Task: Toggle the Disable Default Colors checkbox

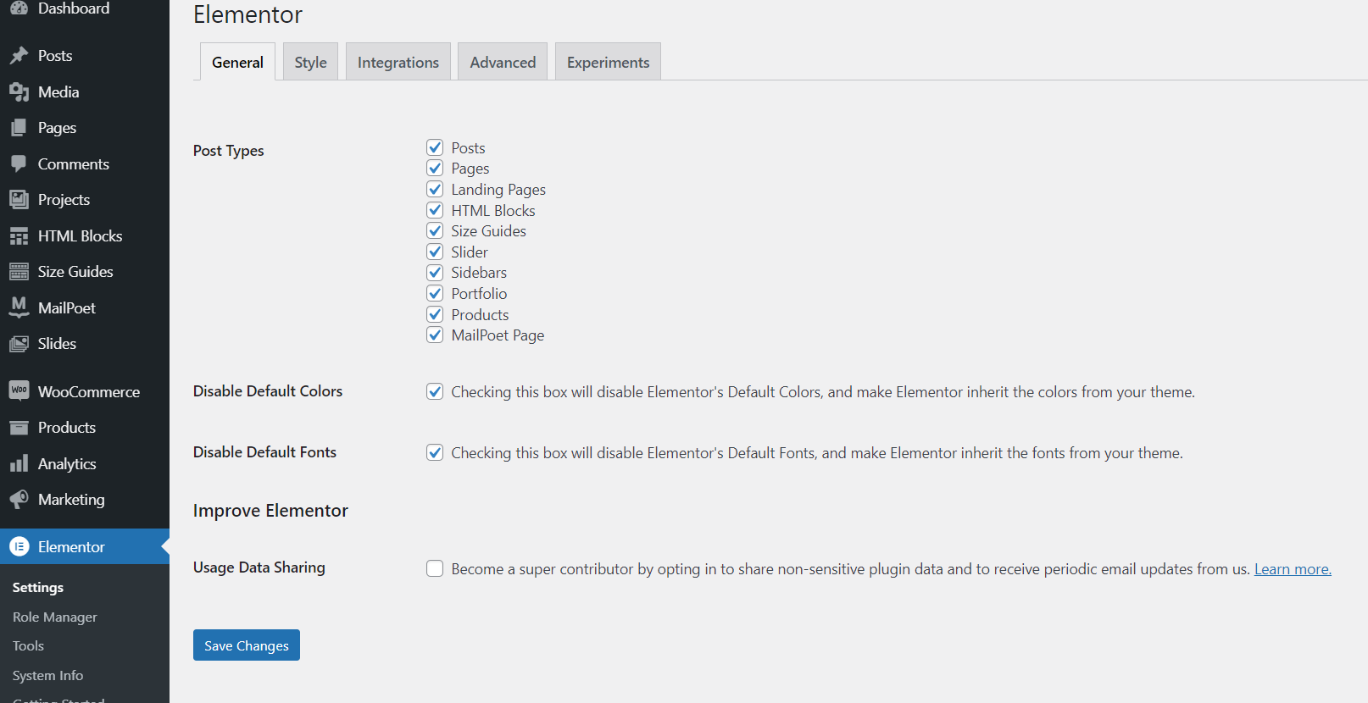Action: click(435, 391)
